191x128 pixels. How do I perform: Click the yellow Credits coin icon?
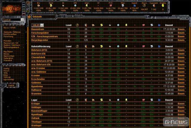pyautogui.click(x=163, y=5)
